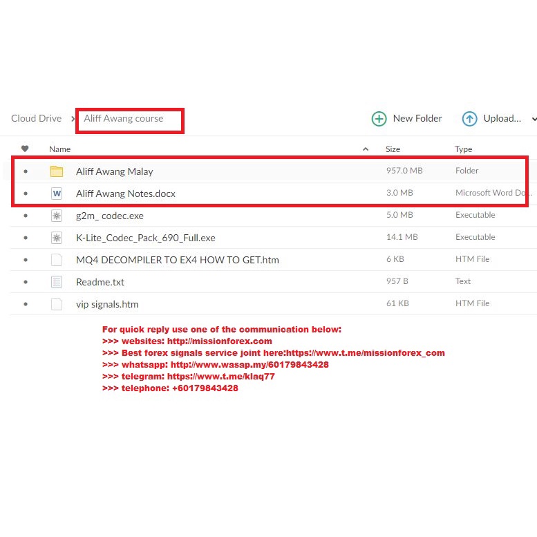
Task: Click the K-Lite Codec Pack executable icon
Action: click(x=57, y=238)
